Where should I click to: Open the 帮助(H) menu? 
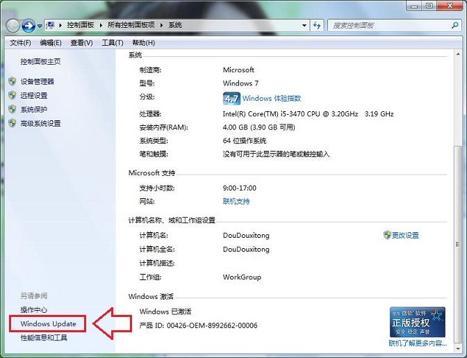[144, 43]
